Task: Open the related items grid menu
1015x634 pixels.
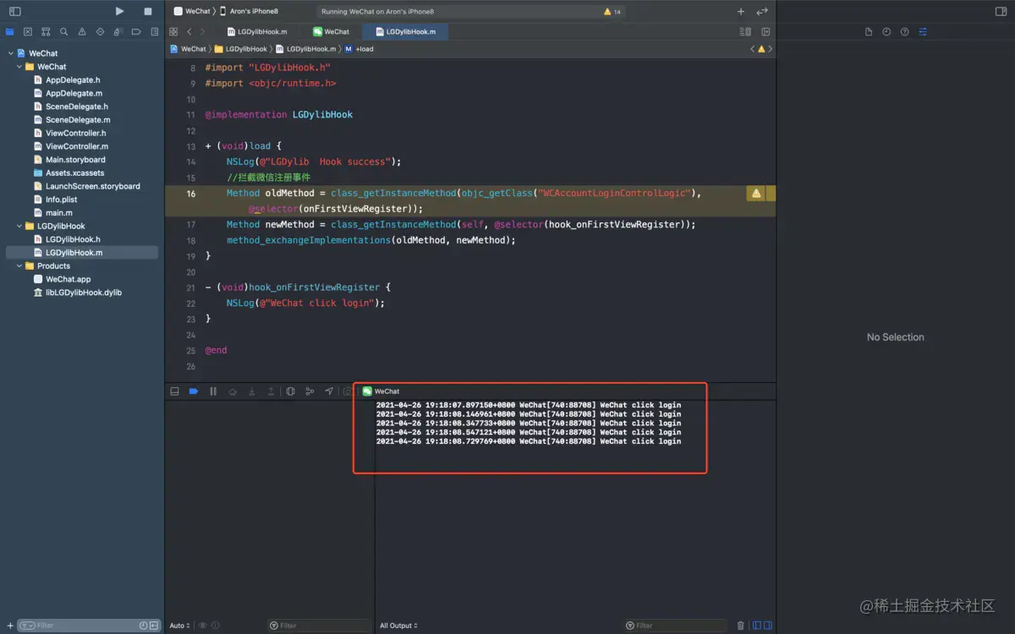Action: (x=173, y=31)
